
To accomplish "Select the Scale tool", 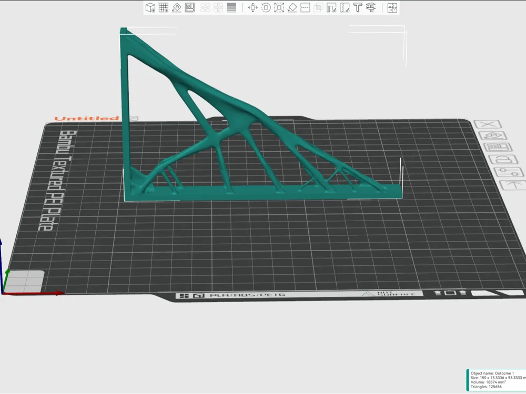I will pos(279,8).
